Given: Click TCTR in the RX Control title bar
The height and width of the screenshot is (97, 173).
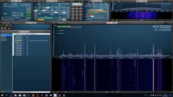Looking at the screenshot, I should coord(72,1).
